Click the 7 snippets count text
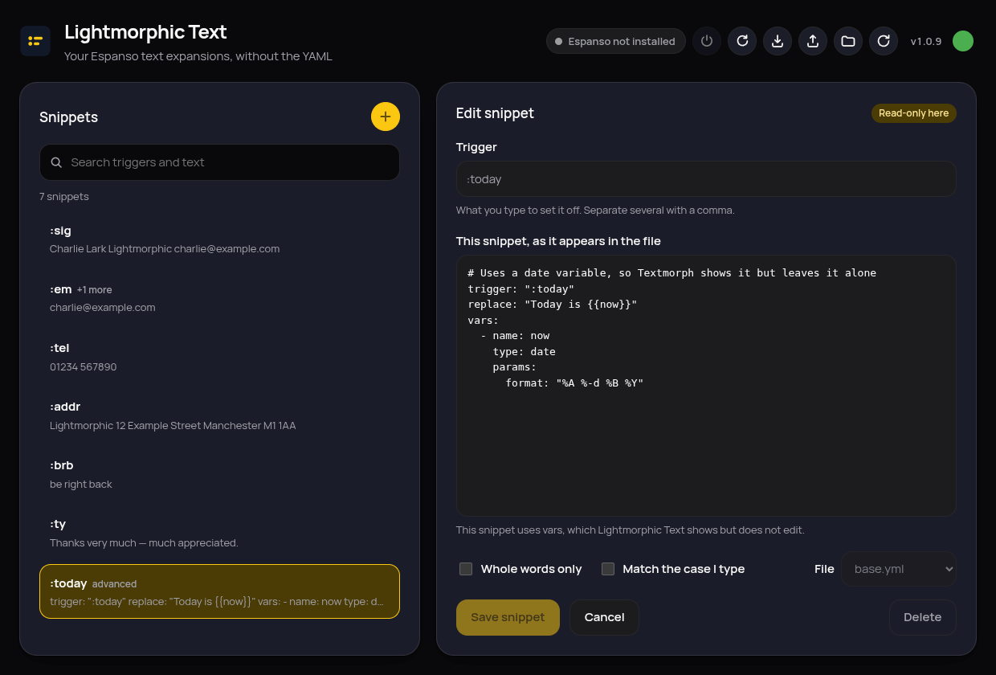Screen dimensions: 996x675 64,197
